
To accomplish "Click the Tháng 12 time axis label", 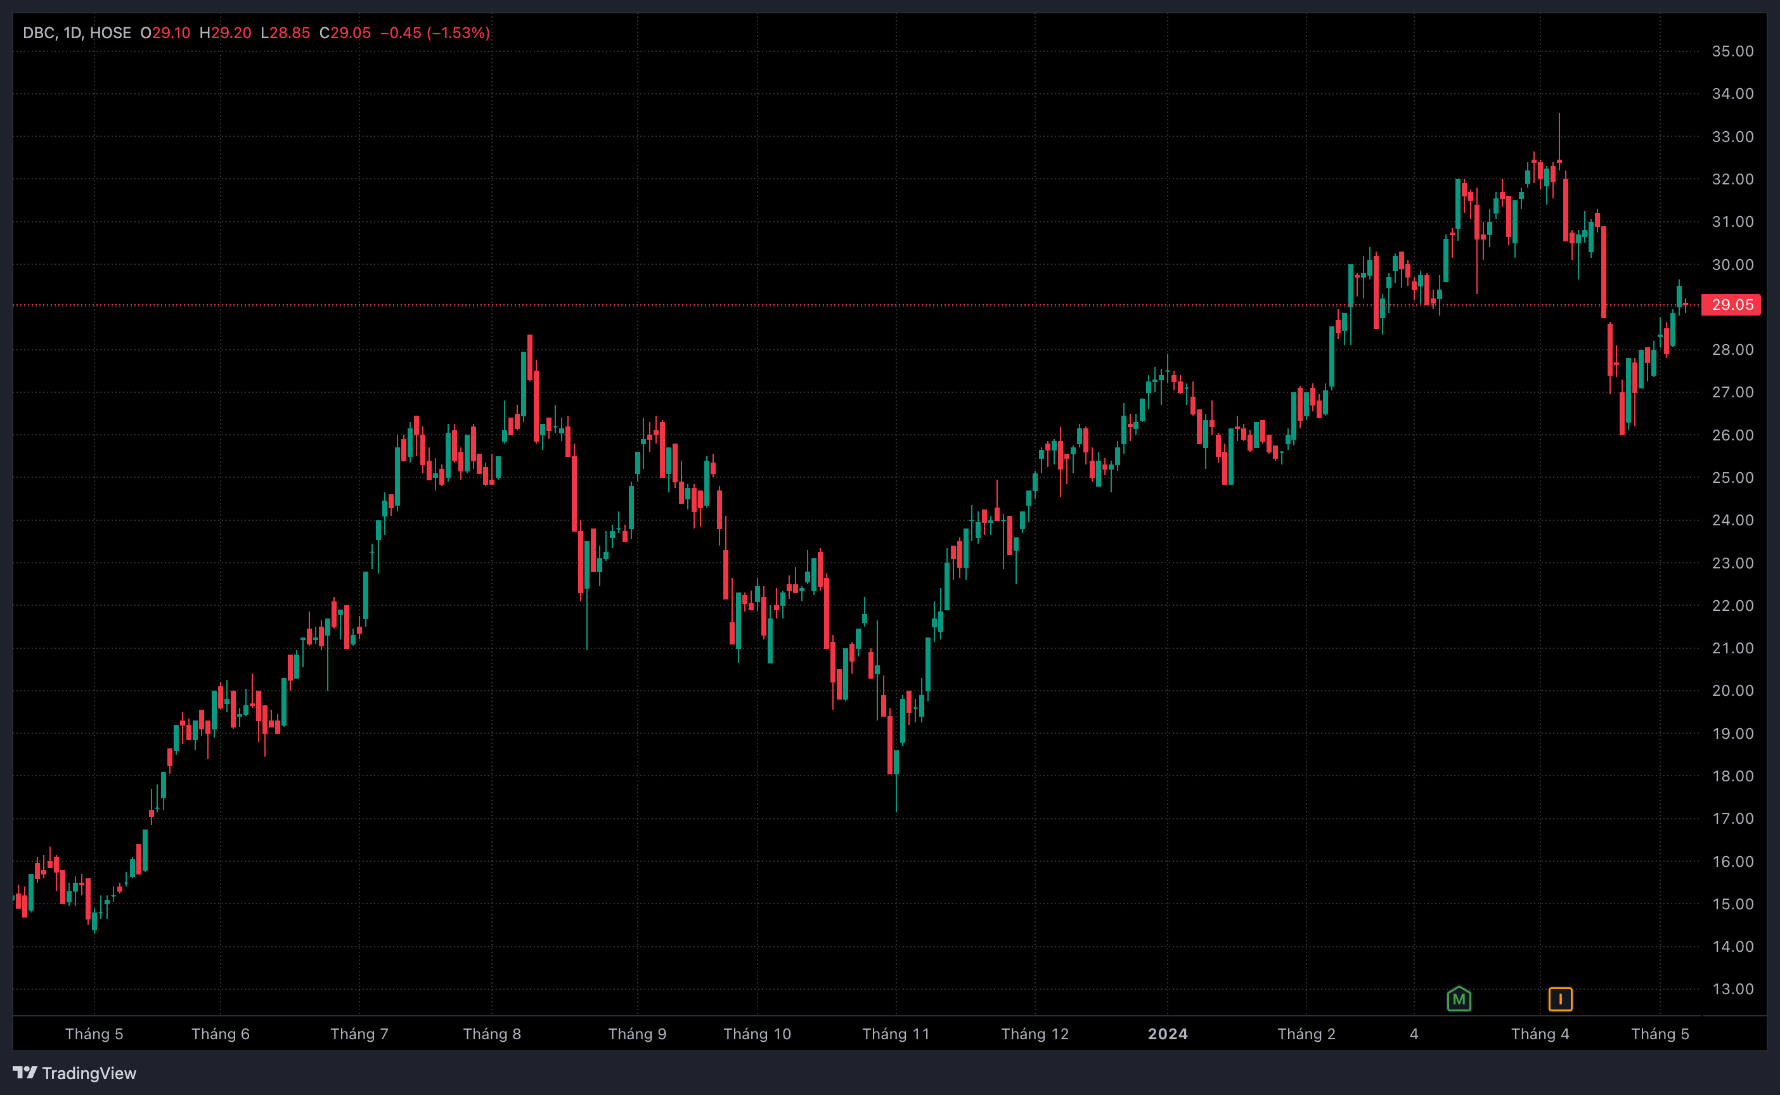I will 1035,1034.
